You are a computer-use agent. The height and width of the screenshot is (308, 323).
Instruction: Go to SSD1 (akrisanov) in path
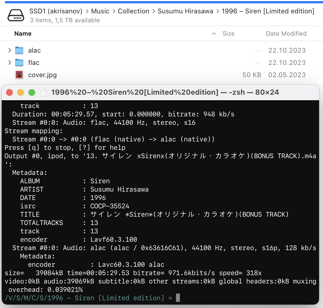(x=56, y=11)
